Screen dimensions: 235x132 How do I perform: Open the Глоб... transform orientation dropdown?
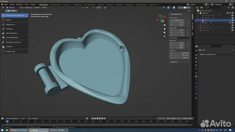pyautogui.click(x=86, y=7)
